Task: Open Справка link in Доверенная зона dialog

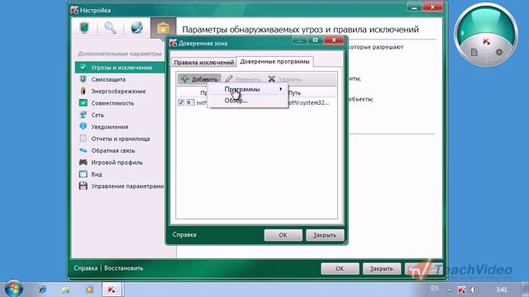Action: pos(184,234)
